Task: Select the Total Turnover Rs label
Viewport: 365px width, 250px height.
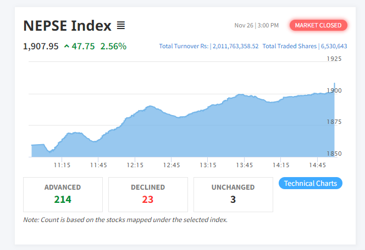Action: click(x=184, y=47)
